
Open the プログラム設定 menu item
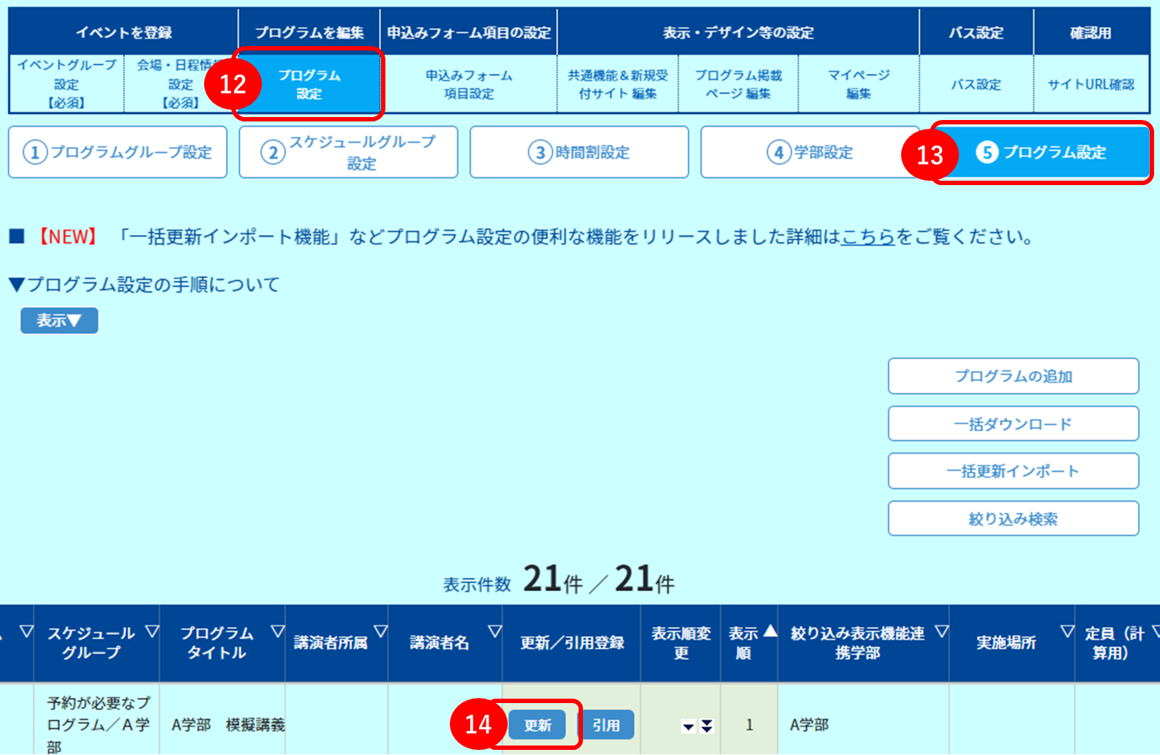tap(309, 84)
